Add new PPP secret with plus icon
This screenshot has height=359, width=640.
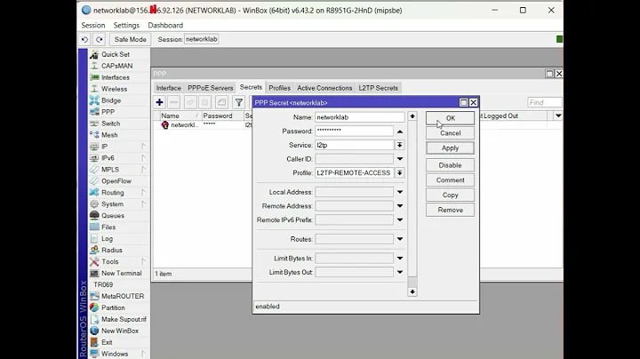pos(160,102)
